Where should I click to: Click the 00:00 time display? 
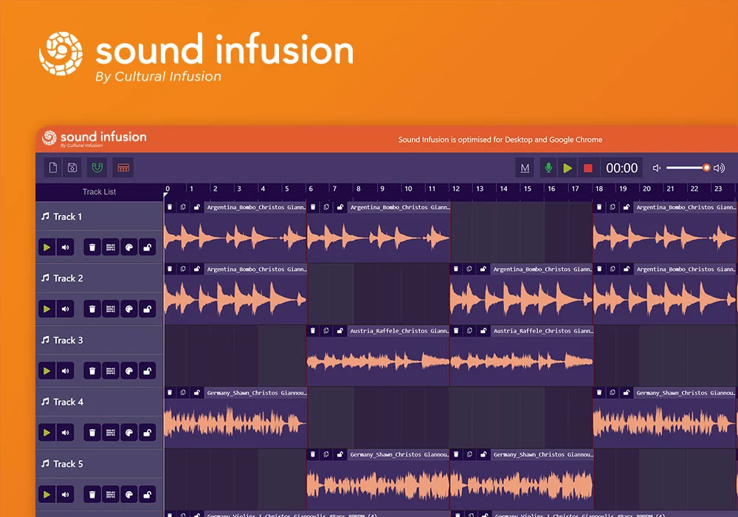(621, 168)
